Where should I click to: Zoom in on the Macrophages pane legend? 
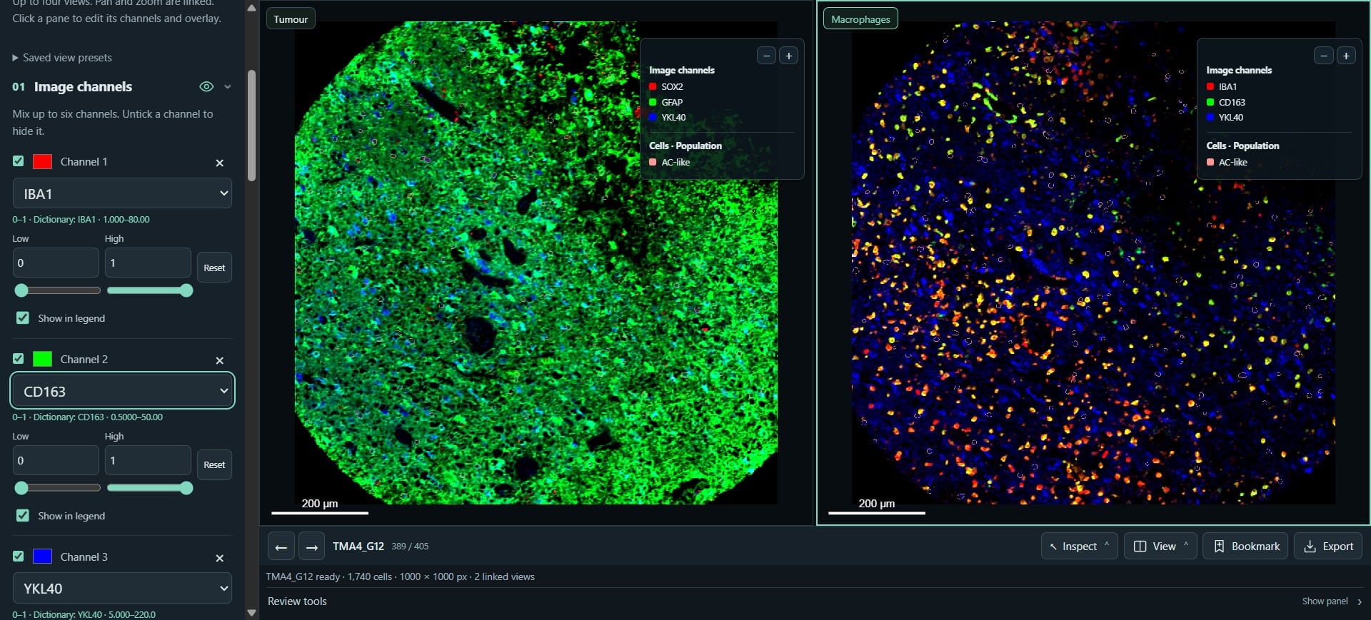1346,56
